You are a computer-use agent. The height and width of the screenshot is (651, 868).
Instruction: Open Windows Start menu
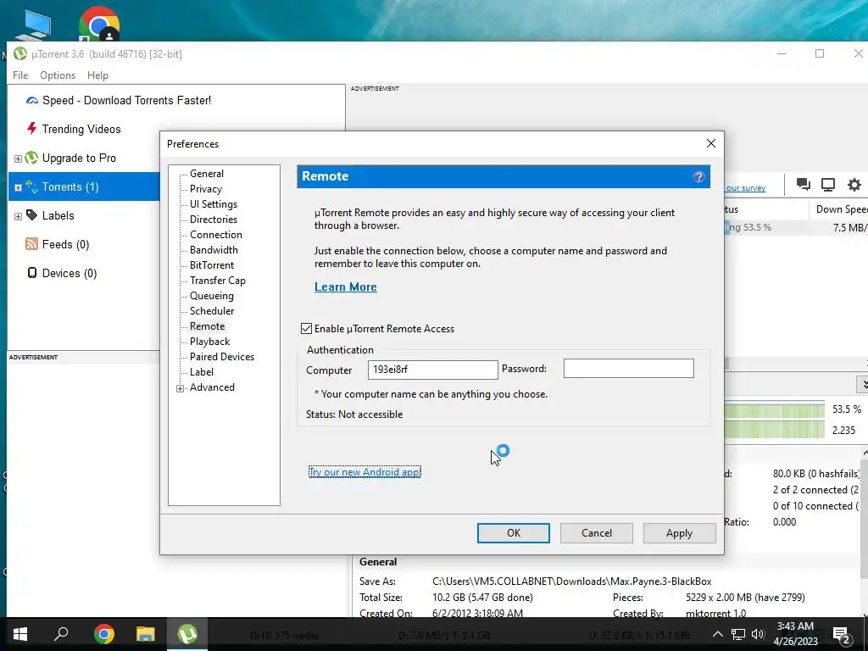click(x=20, y=634)
